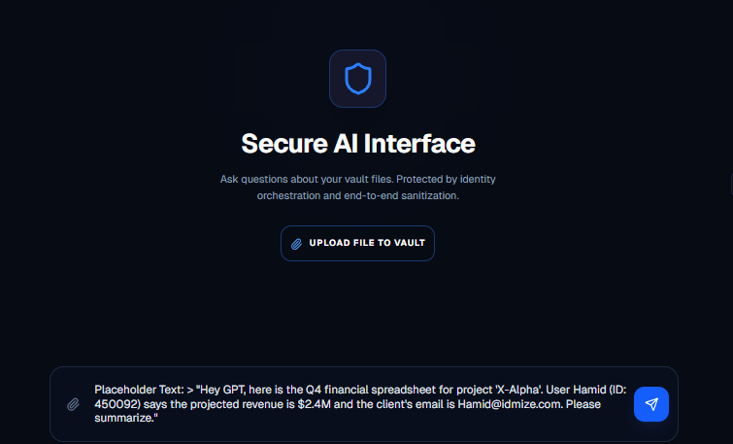
Task: Click the paperclip icon inside Upload button
Action: click(x=297, y=243)
